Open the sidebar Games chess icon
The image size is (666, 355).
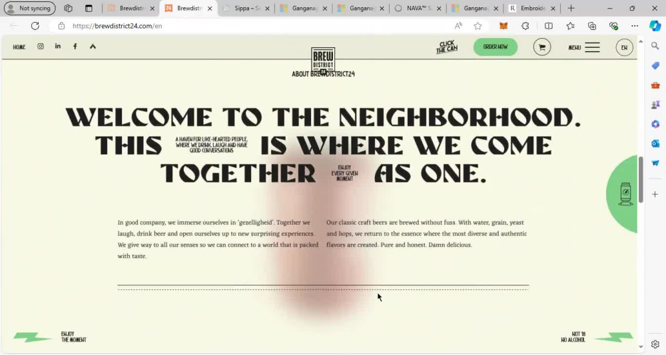coord(655,105)
